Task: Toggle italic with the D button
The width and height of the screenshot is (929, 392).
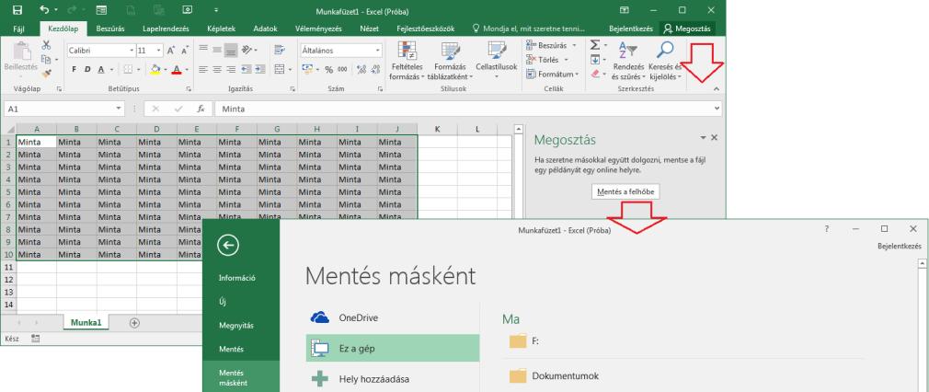Action: tap(87, 69)
